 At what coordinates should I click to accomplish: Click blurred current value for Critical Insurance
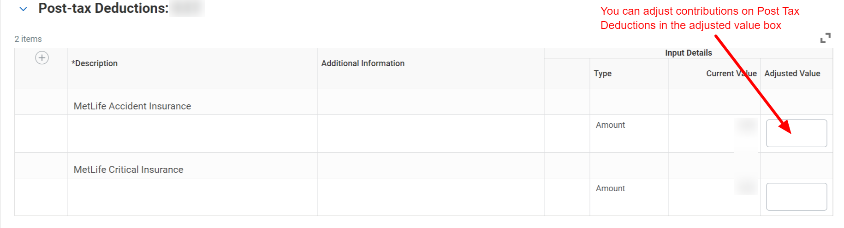pyautogui.click(x=747, y=187)
